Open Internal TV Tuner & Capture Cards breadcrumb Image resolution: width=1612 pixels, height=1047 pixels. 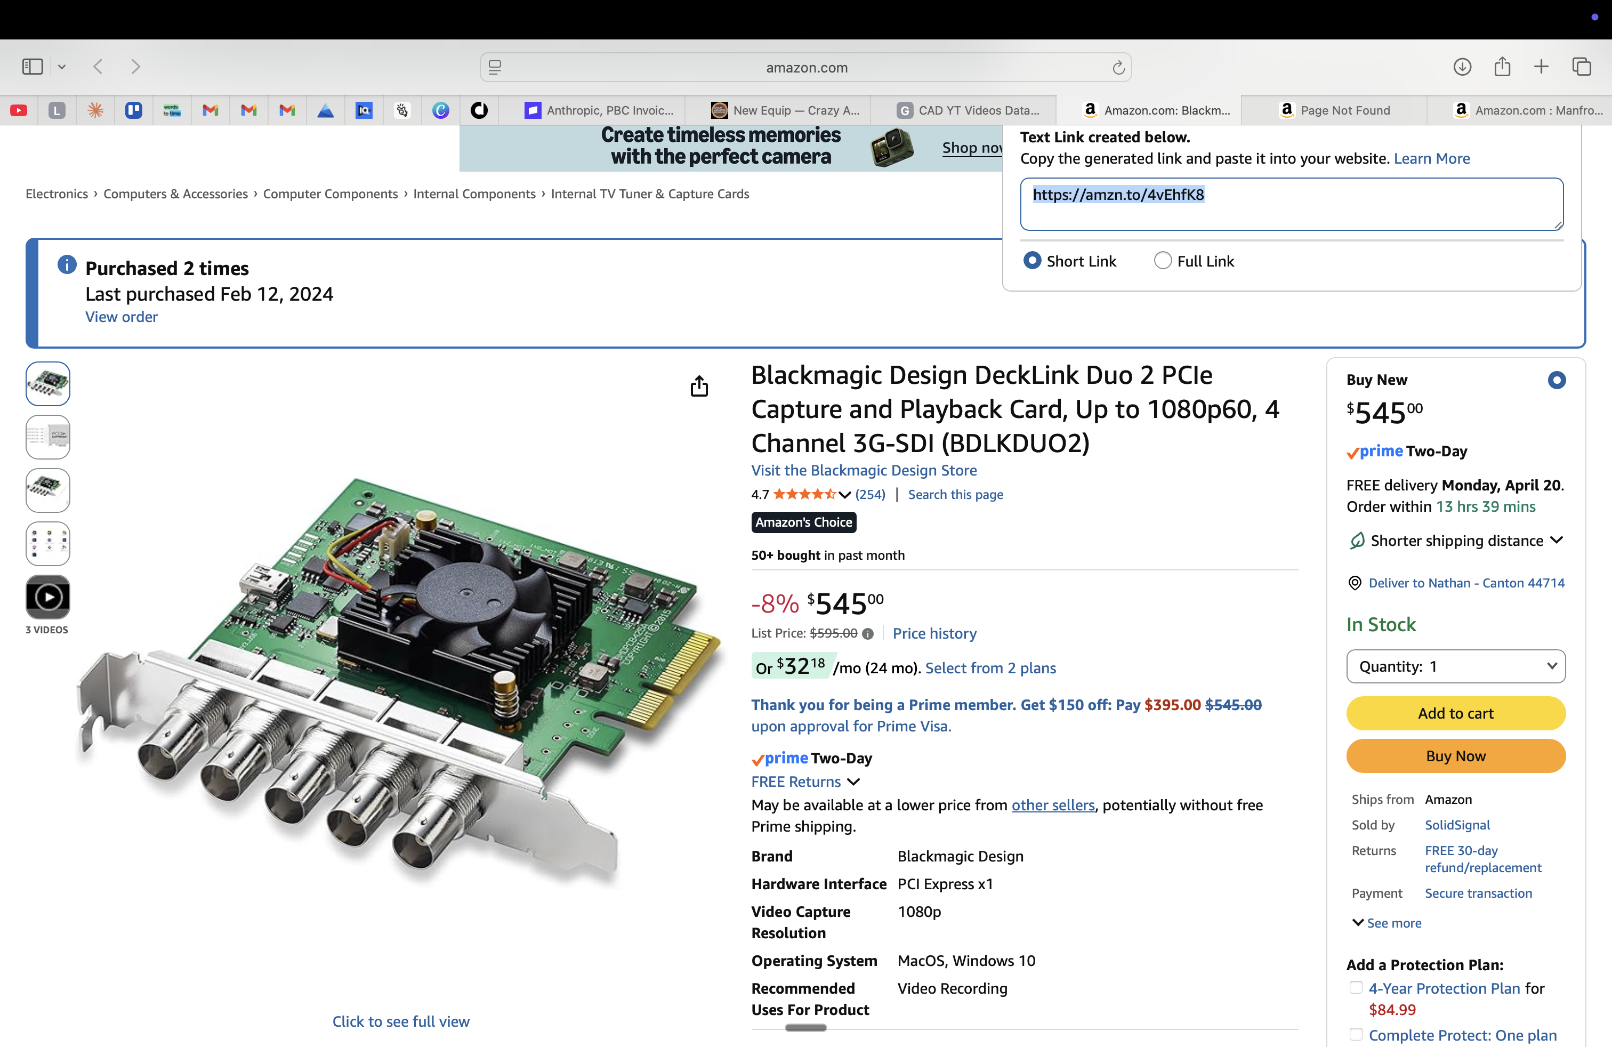649,194
